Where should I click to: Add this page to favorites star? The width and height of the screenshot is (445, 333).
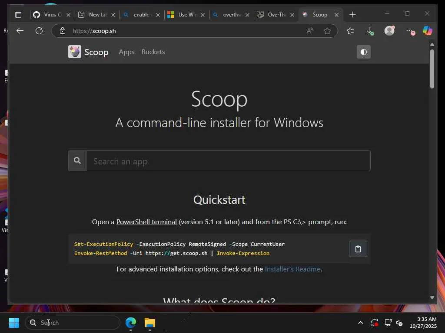point(327,31)
